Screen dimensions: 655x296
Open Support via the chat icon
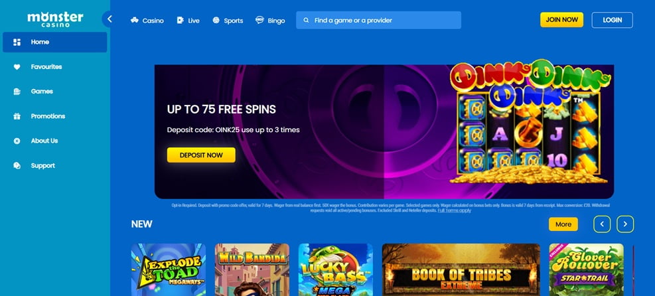tap(17, 166)
